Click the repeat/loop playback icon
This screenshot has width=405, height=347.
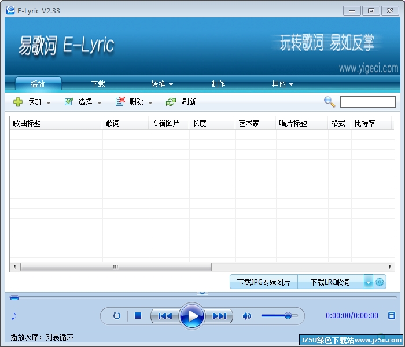coord(117,316)
